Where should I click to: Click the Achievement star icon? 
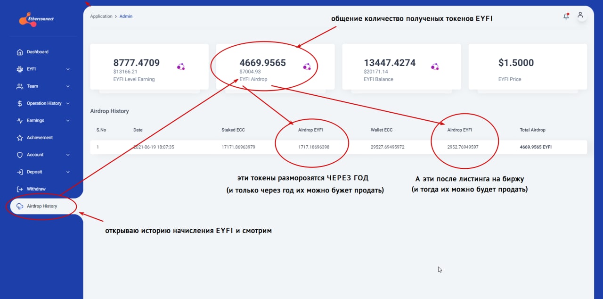(x=20, y=138)
